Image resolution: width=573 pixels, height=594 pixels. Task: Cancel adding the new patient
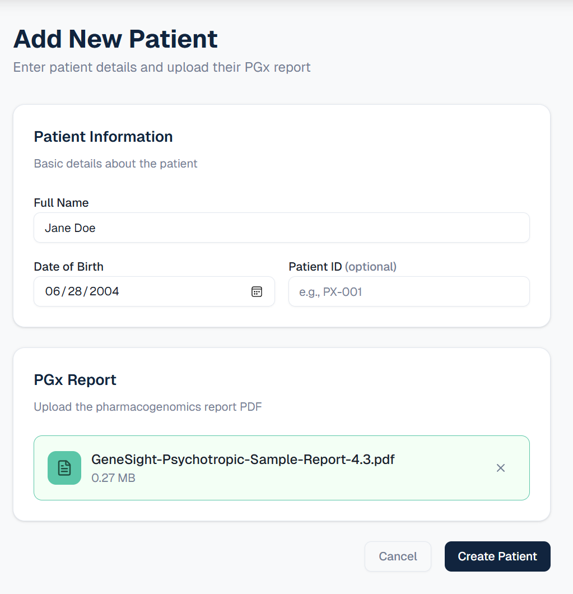(398, 556)
